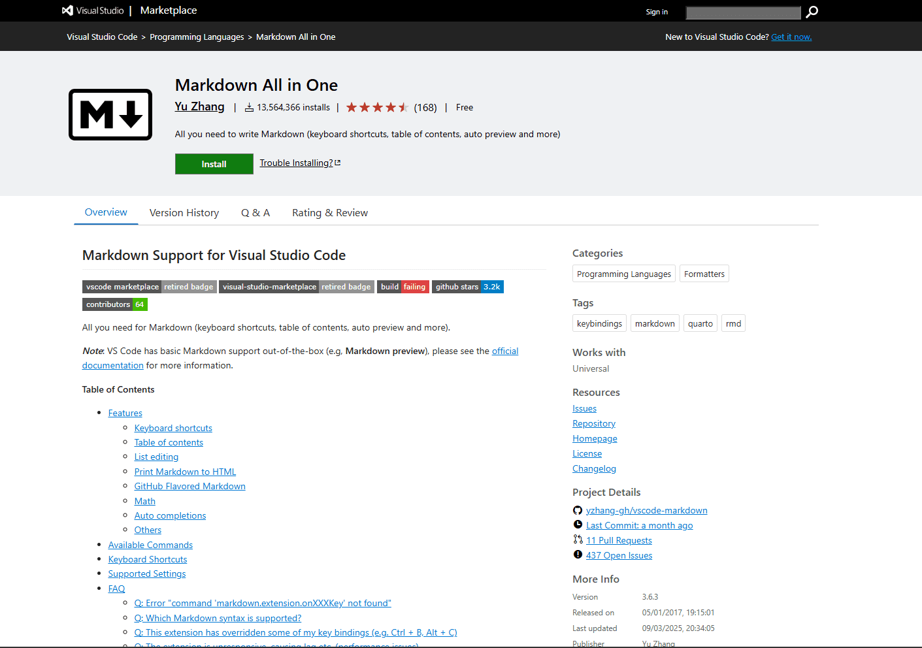This screenshot has width=922, height=648.
Task: Click the Sign in link
Action: [657, 12]
